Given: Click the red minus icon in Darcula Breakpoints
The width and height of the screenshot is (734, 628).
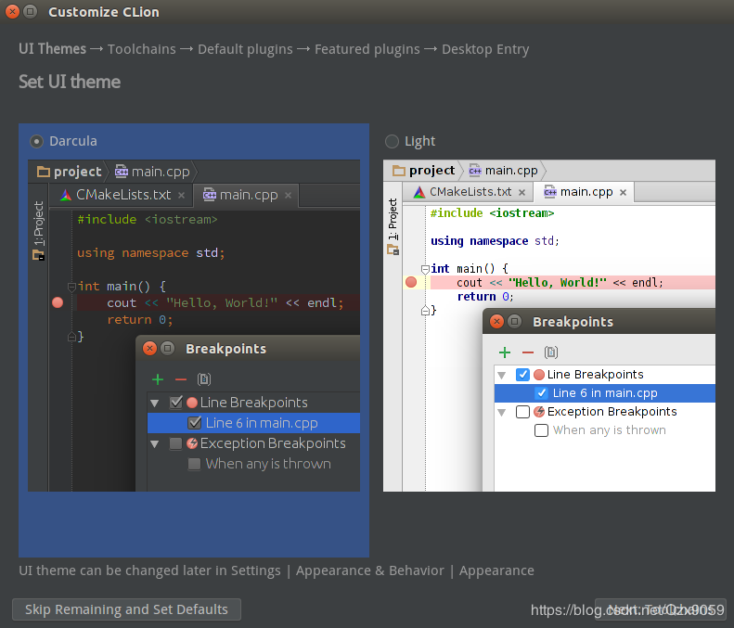Looking at the screenshot, I should [181, 379].
